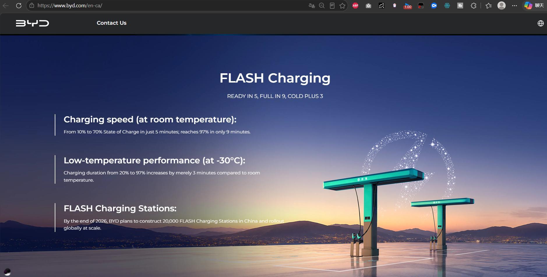Open the Extensions puzzle piece menu

[x=474, y=6]
